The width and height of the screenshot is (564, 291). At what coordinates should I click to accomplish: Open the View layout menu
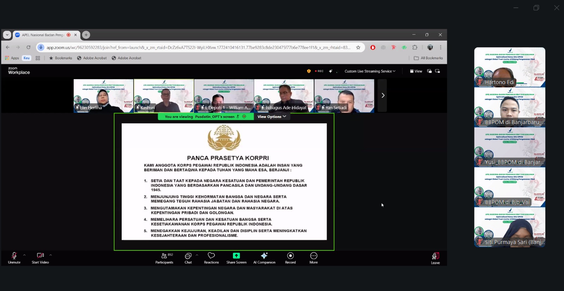pos(416,71)
